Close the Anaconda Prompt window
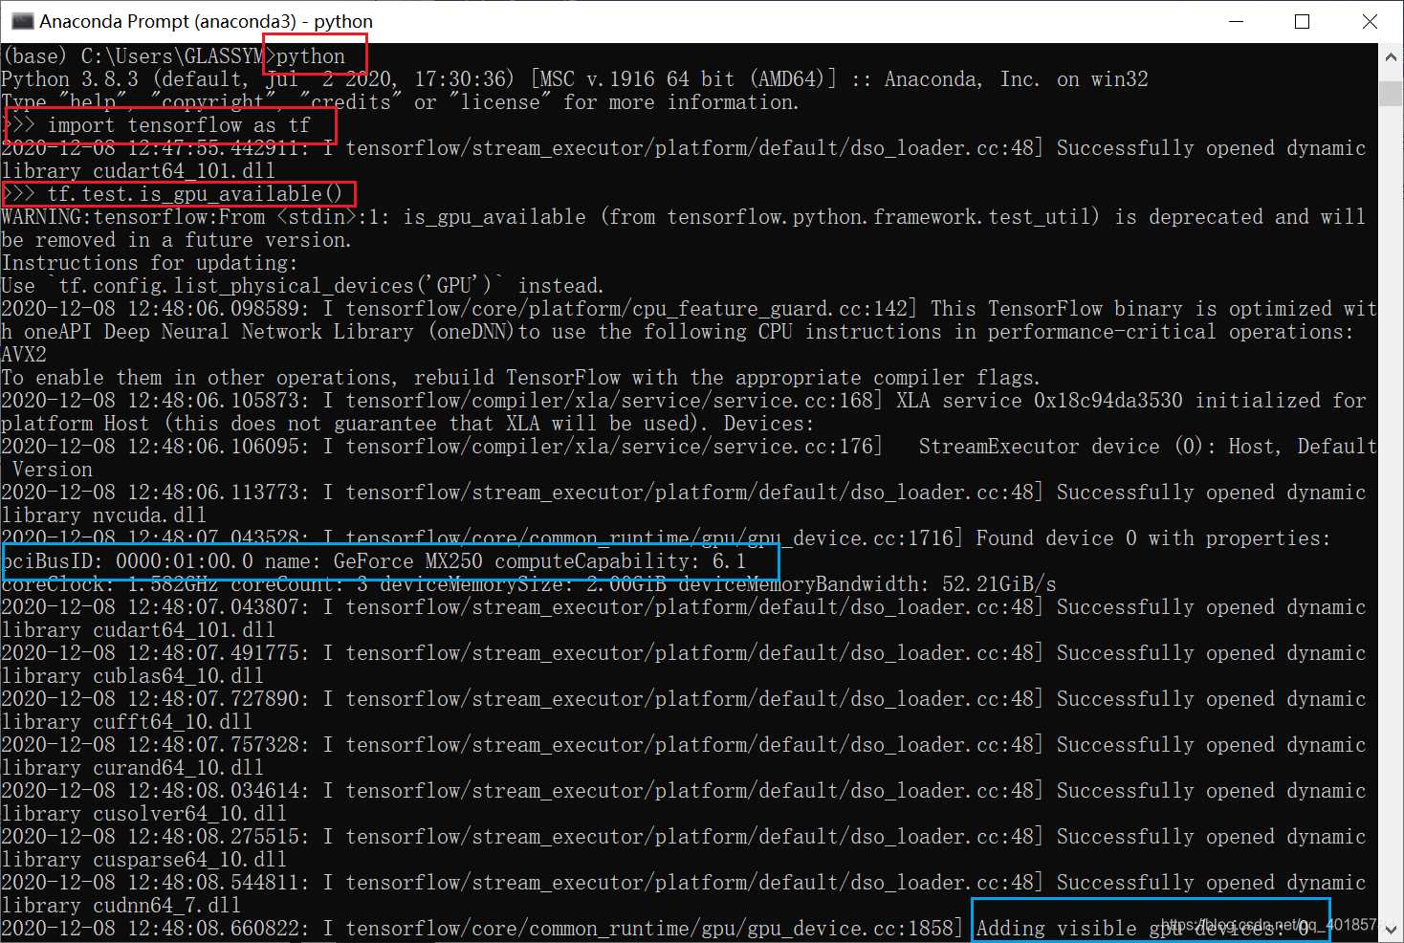Screen dimensions: 1404x943 (x=1370, y=21)
